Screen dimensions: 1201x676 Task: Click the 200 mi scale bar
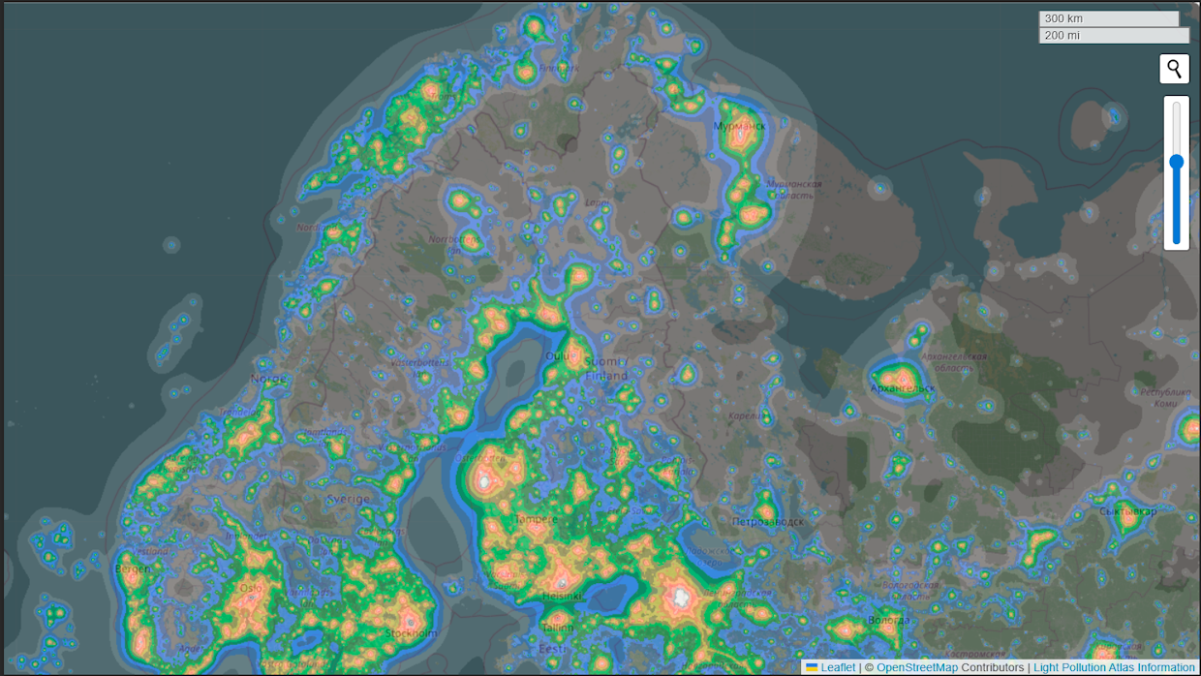point(1113,35)
